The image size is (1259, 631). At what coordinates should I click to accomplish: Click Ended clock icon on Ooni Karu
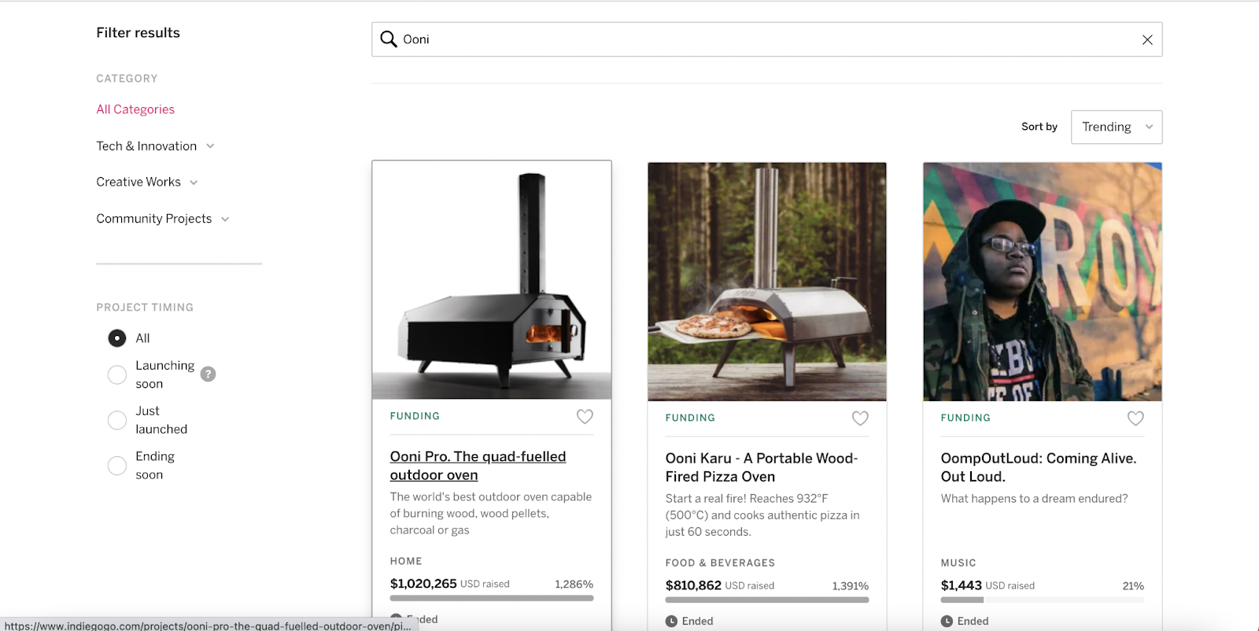(671, 622)
